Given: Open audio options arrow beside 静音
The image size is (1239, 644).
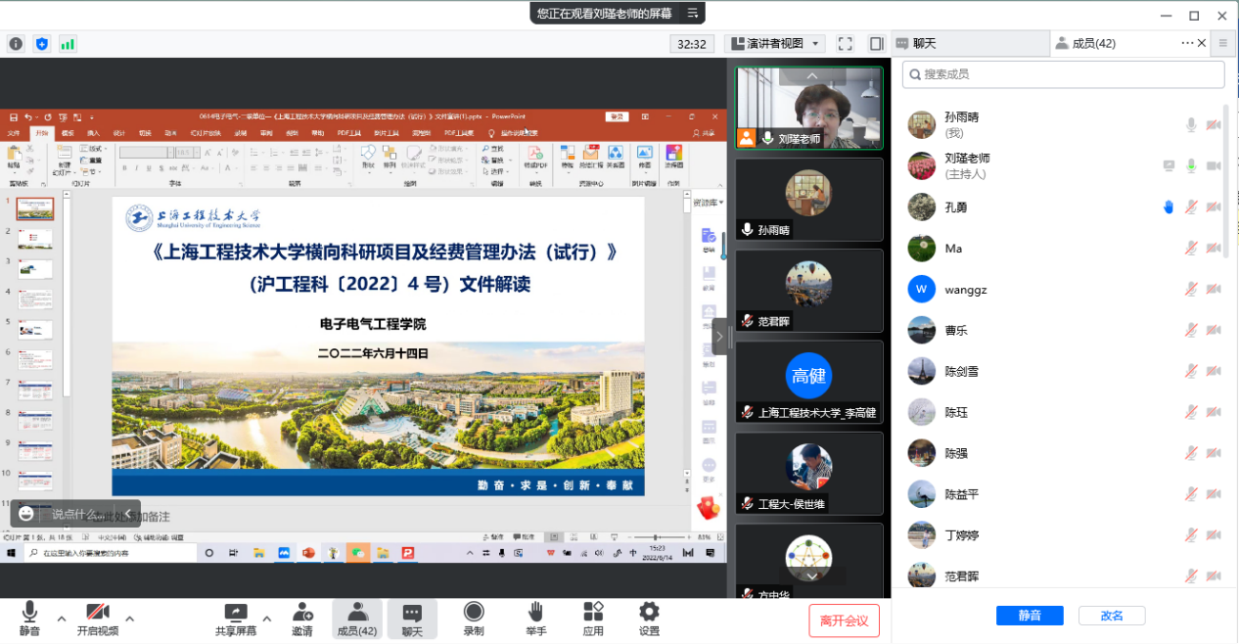Looking at the screenshot, I should coord(62,619).
